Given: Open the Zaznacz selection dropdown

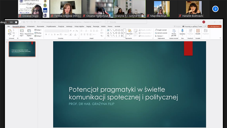Looking at the screenshot, I should click(x=160, y=36).
